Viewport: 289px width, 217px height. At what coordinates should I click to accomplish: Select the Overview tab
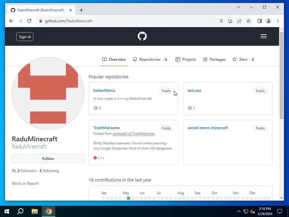[114, 59]
